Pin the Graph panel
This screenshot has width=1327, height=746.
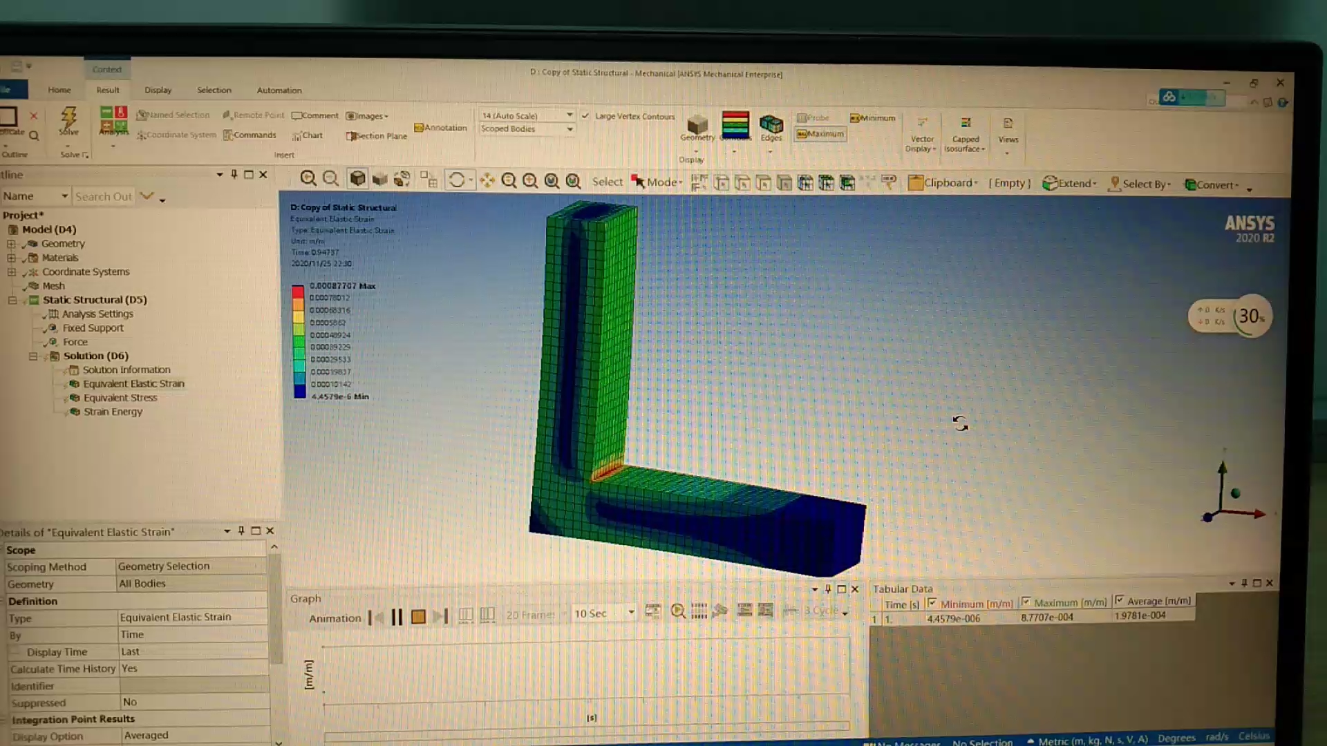(828, 589)
